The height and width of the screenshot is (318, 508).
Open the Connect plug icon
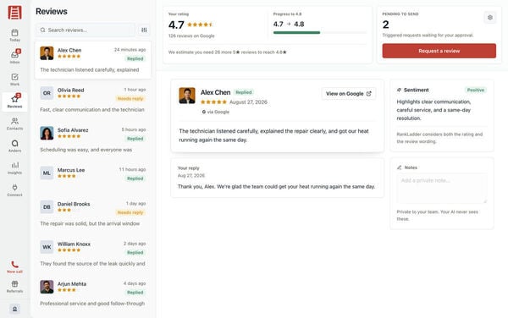click(x=14, y=187)
